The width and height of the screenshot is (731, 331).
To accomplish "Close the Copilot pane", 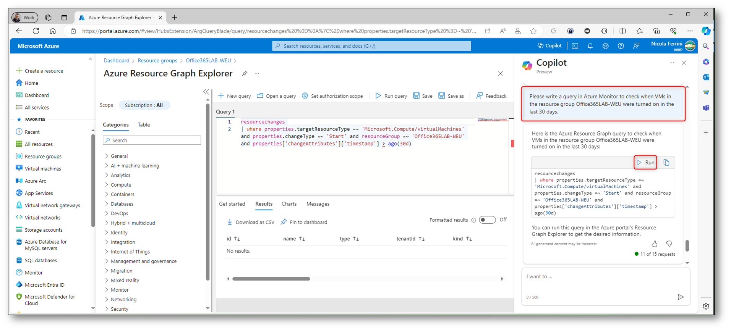I will (684, 63).
